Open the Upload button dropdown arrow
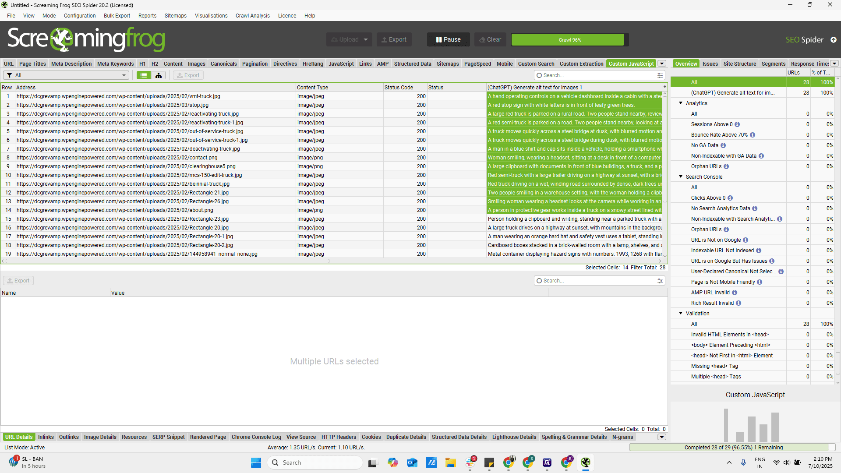Viewport: 841px width, 473px height. [x=366, y=39]
